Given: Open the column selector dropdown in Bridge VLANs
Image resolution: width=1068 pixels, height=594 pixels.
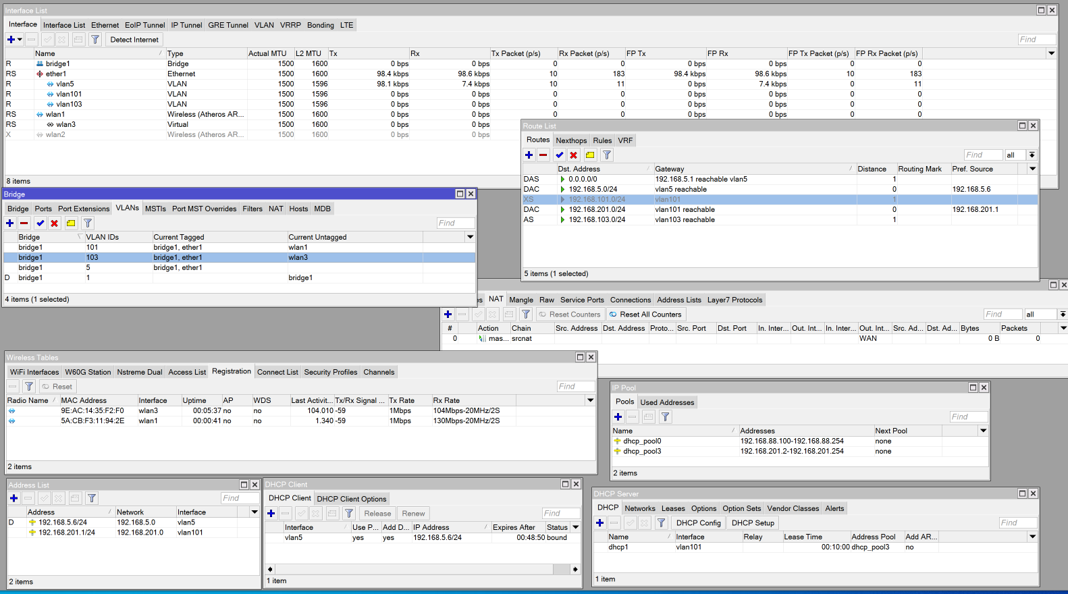Looking at the screenshot, I should (x=470, y=237).
